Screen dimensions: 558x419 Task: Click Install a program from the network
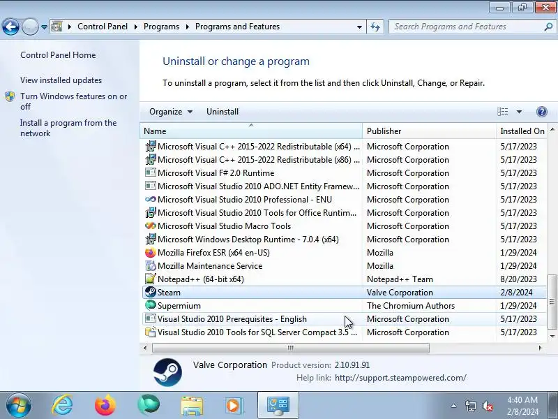(x=68, y=128)
